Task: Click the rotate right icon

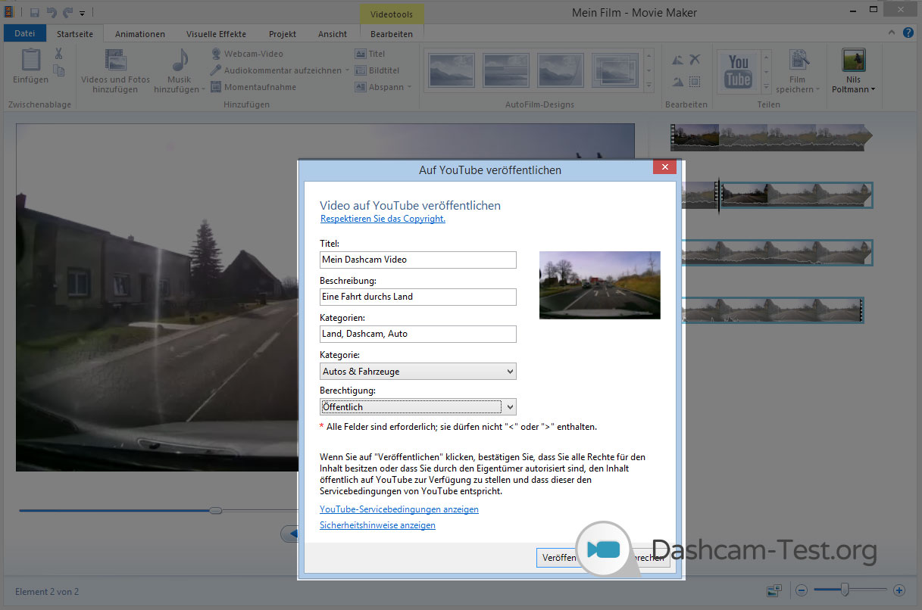Action: click(677, 82)
